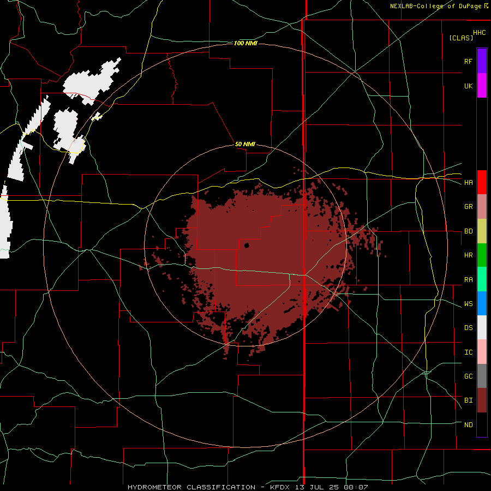491x491 pixels.
Task: Click the ND black legend swatch
Action: click(x=482, y=424)
